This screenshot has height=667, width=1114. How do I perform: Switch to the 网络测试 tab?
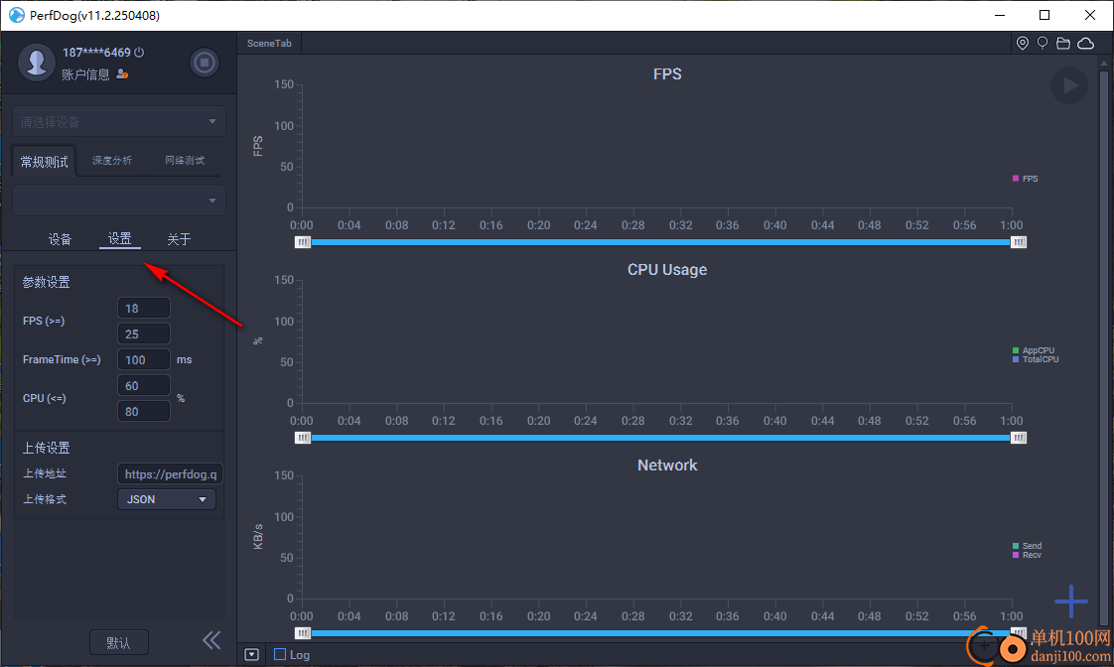[185, 161]
